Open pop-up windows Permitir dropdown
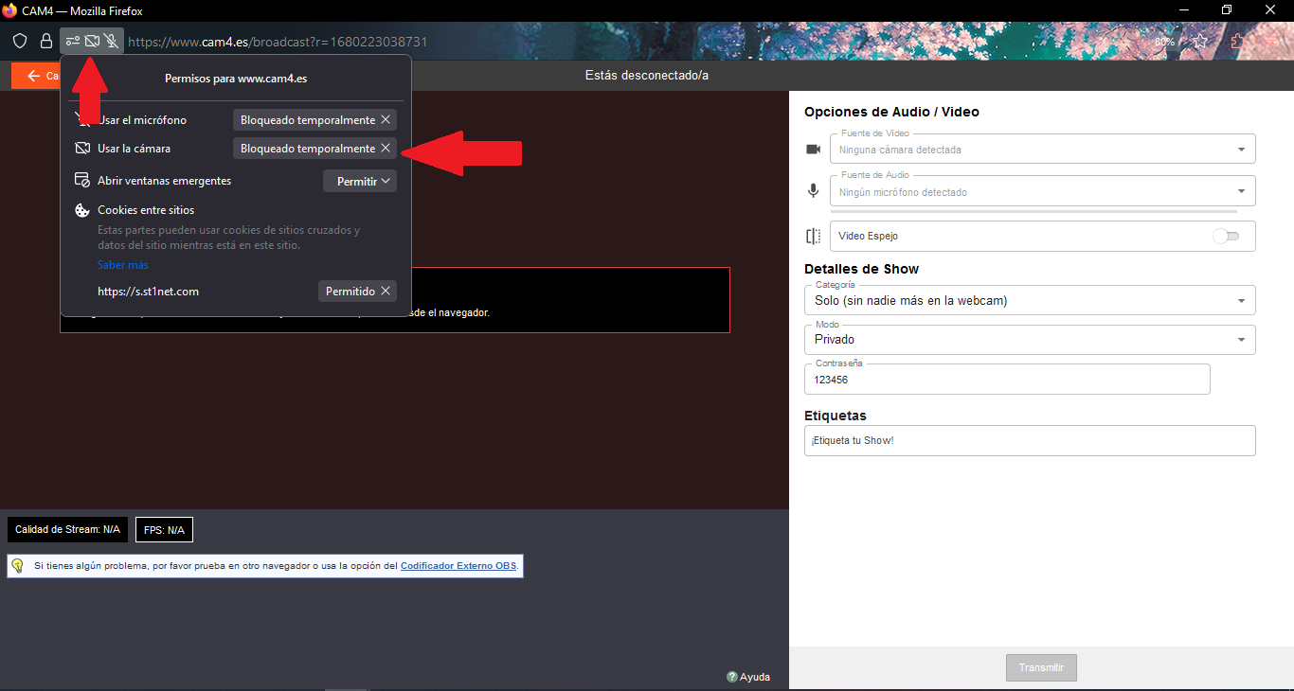The height and width of the screenshot is (691, 1294). [360, 181]
